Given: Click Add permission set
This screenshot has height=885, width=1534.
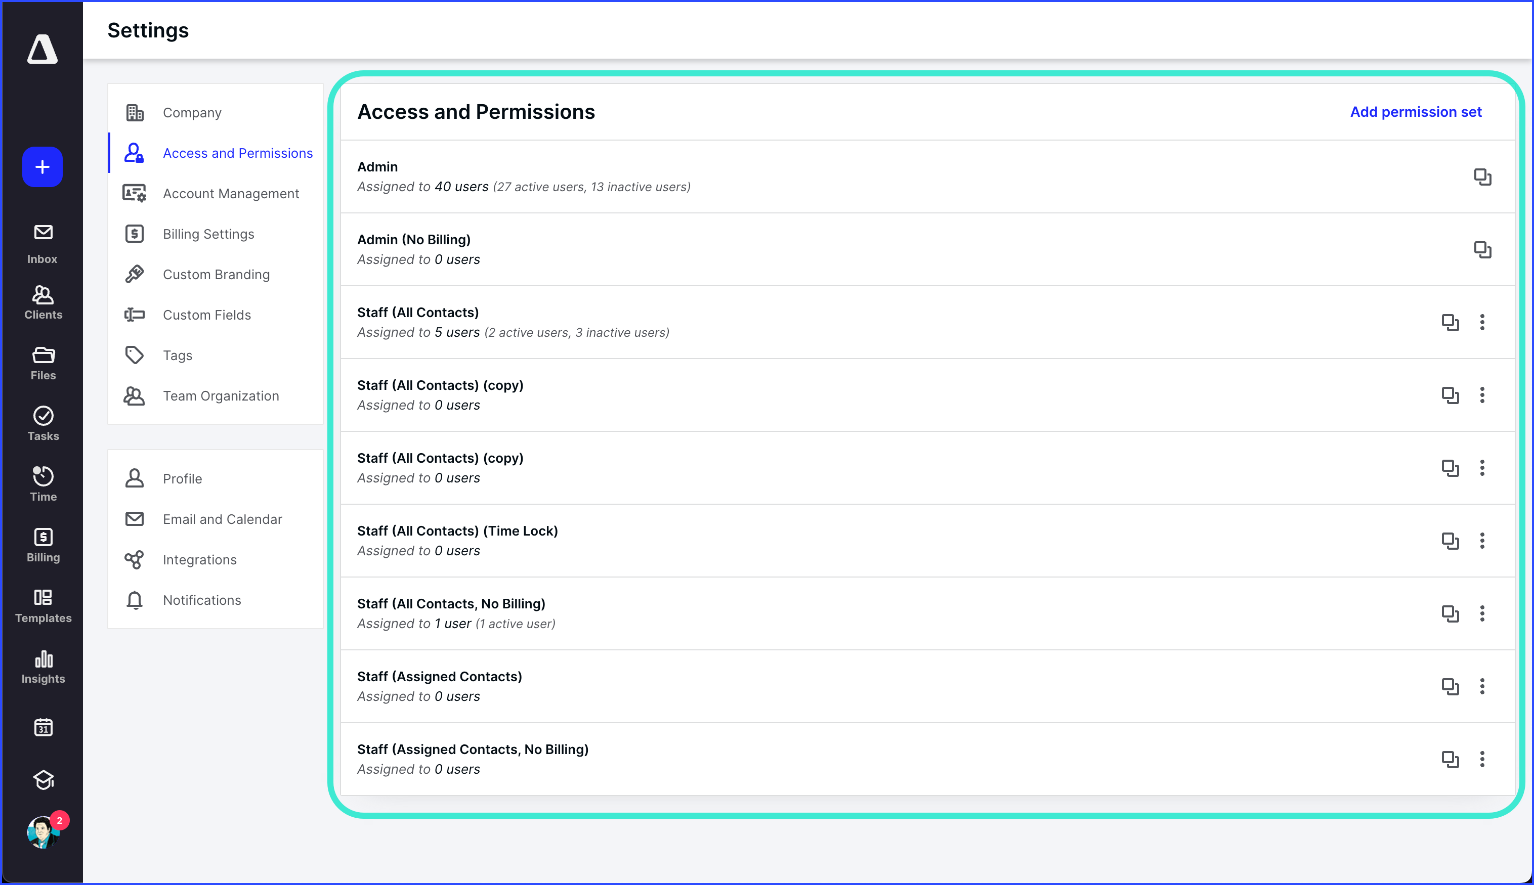Looking at the screenshot, I should [1416, 112].
